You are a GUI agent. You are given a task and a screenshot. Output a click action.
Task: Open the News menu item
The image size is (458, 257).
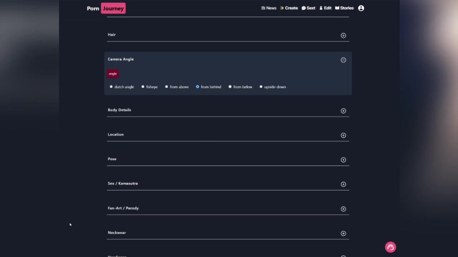click(x=269, y=8)
